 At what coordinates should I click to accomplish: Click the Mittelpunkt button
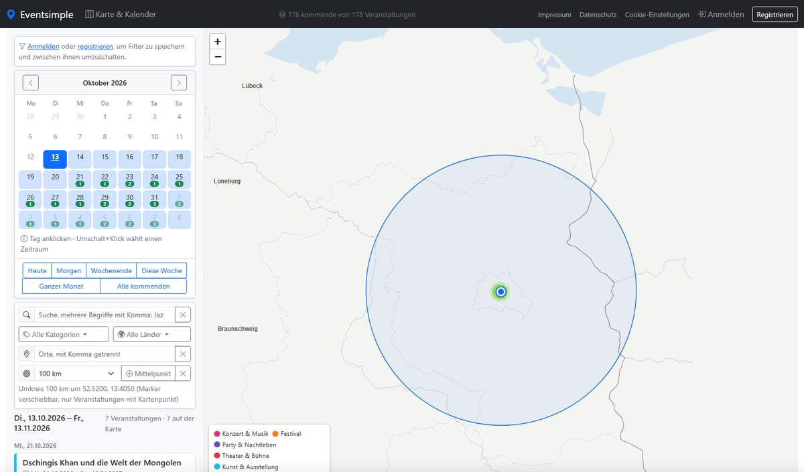[148, 373]
